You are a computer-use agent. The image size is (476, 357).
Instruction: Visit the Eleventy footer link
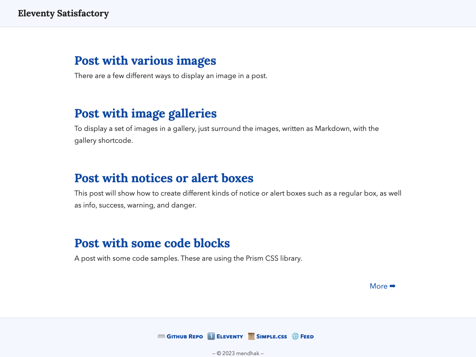(229, 337)
